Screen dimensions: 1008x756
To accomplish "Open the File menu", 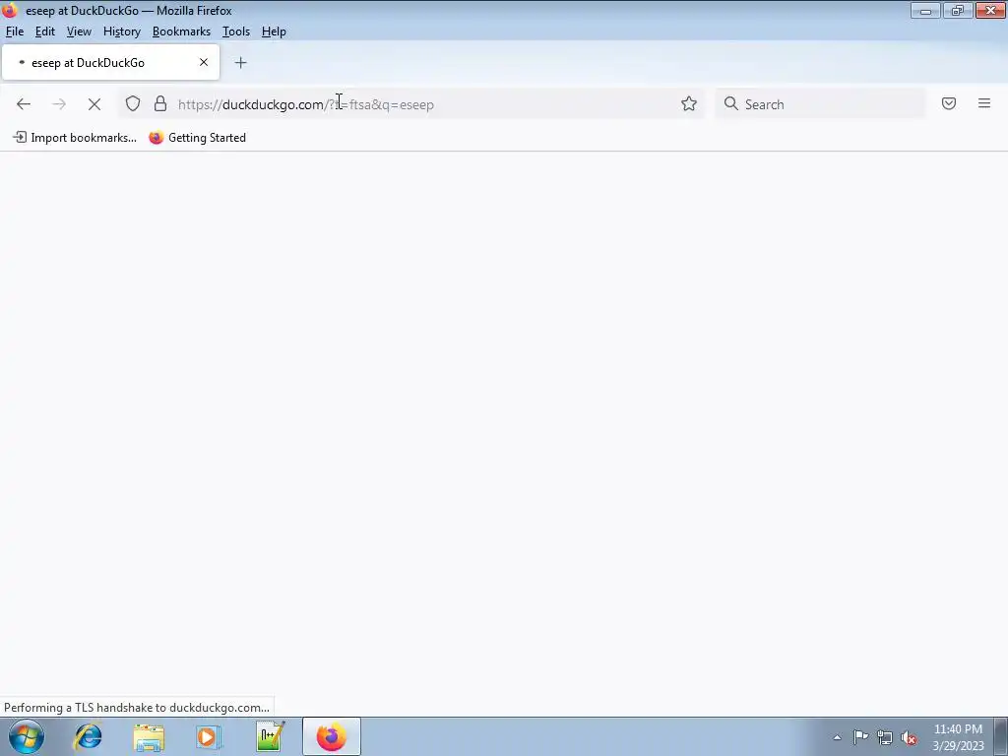I will click(15, 31).
